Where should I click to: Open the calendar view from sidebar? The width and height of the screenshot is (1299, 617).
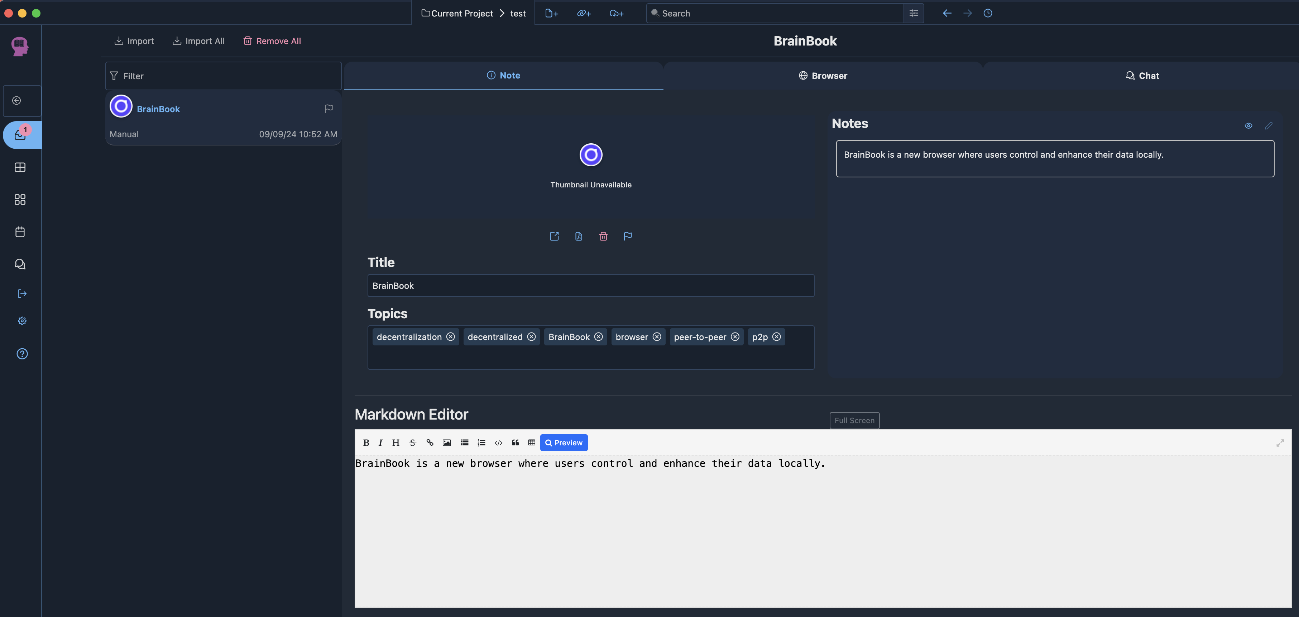click(20, 232)
